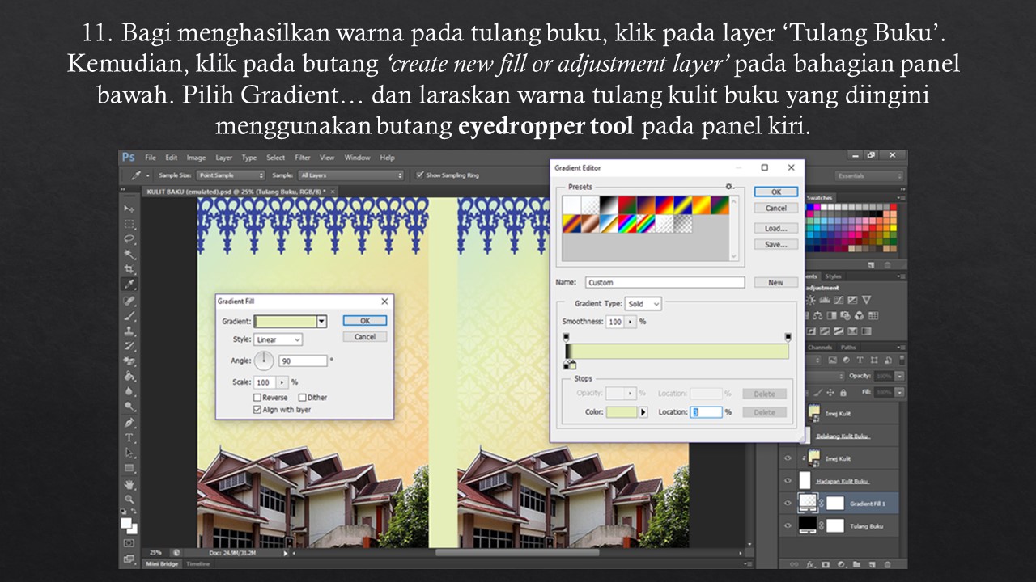Select the Crop tool
The height and width of the screenshot is (582, 1036).
(127, 267)
